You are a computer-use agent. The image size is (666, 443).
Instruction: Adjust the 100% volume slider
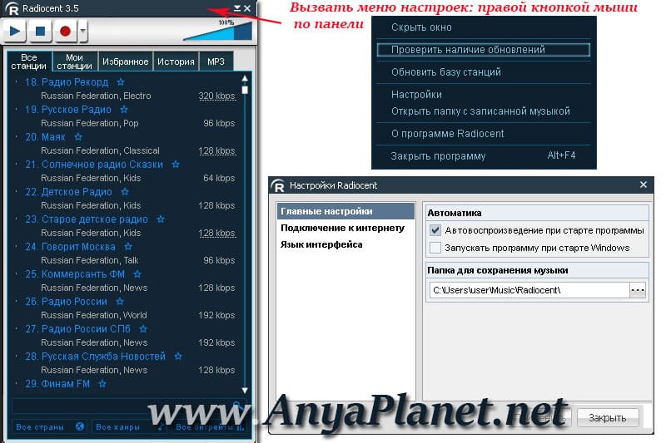218,31
